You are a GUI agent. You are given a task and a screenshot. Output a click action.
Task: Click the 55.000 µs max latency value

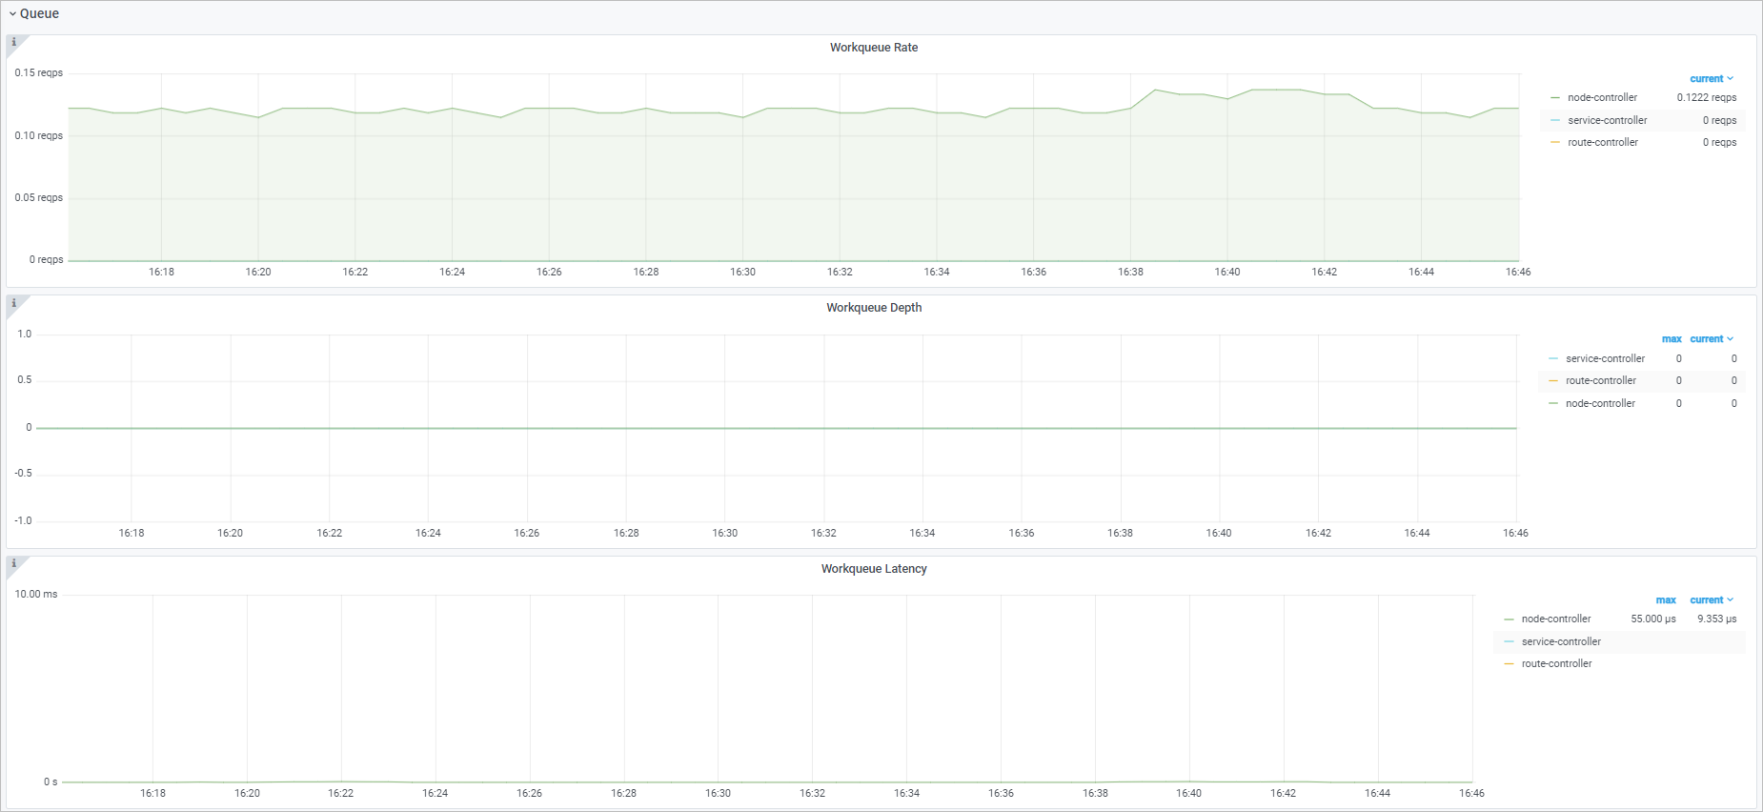1652,619
